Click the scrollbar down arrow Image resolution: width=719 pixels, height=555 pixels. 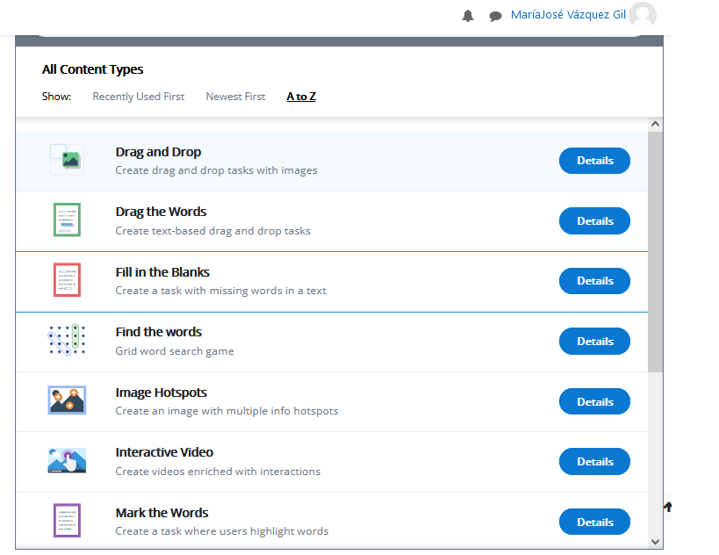tap(655, 542)
